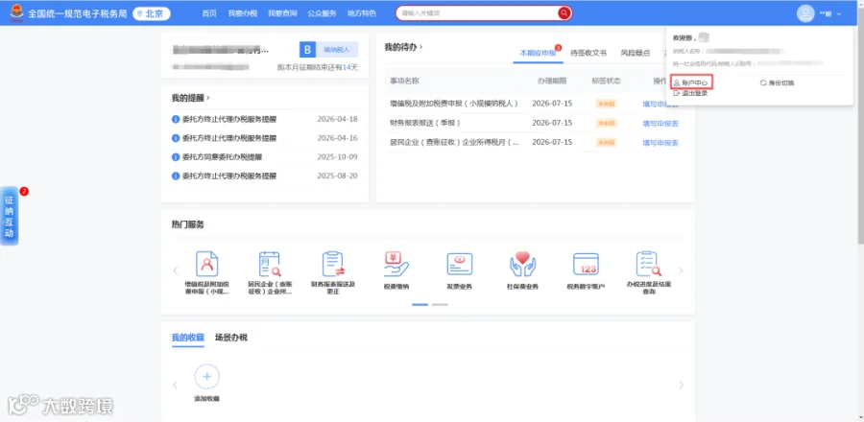Switch to 场景办税 tab
The height and width of the screenshot is (422, 864).
(230, 338)
